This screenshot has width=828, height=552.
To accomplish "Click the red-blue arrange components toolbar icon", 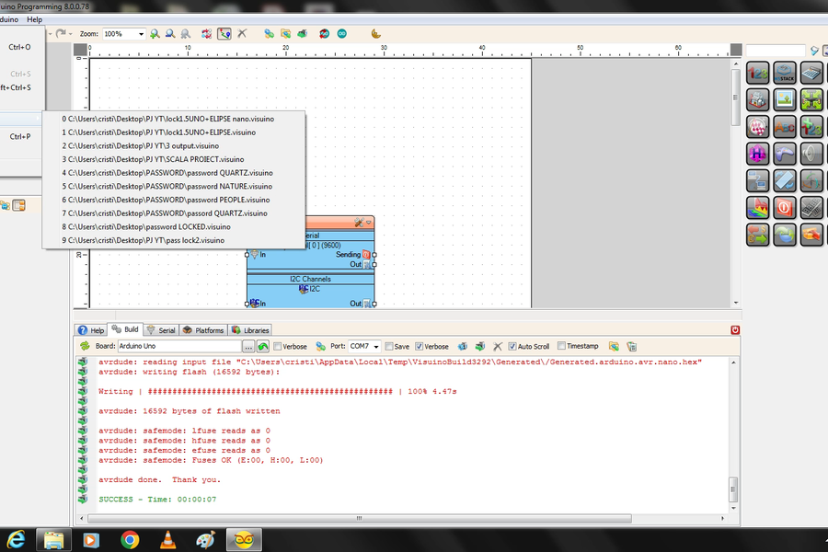I will coord(206,34).
